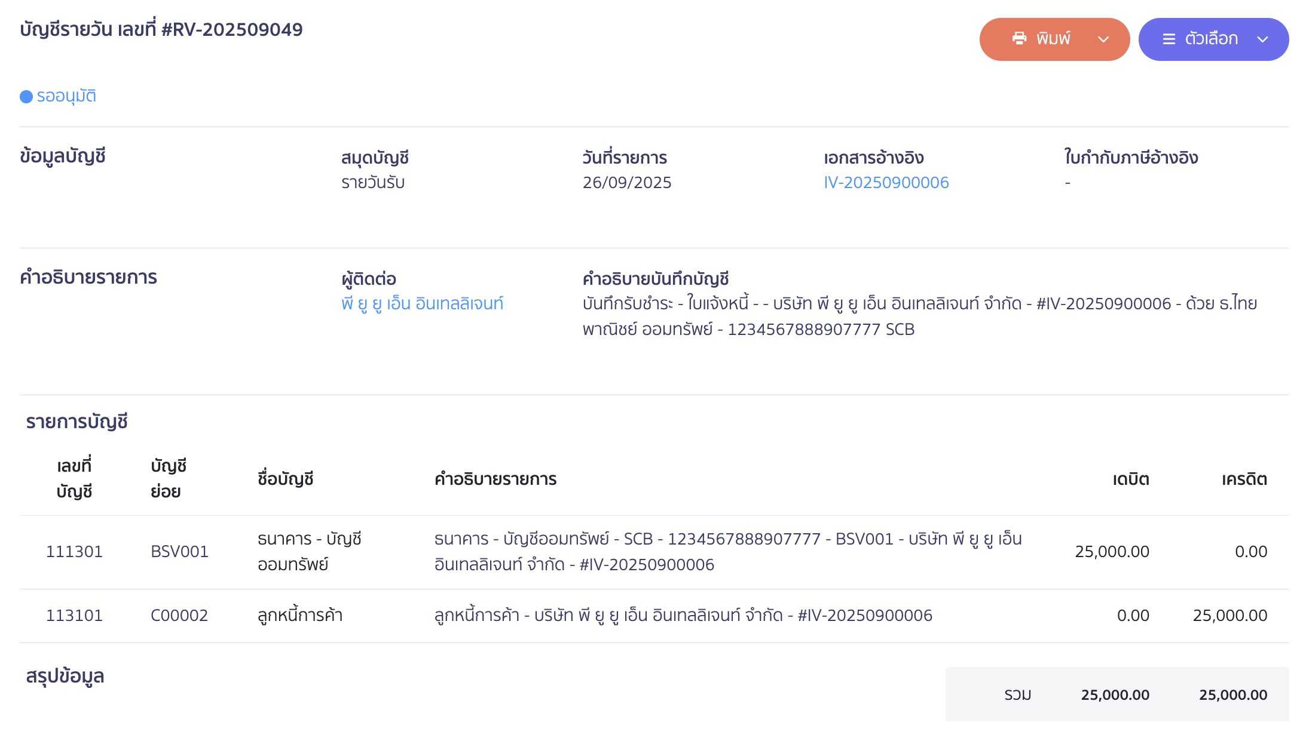Viewport: 1309px width, 744px height.
Task: Click the blue status dot beside รออนุมัติ
Action: (x=25, y=96)
